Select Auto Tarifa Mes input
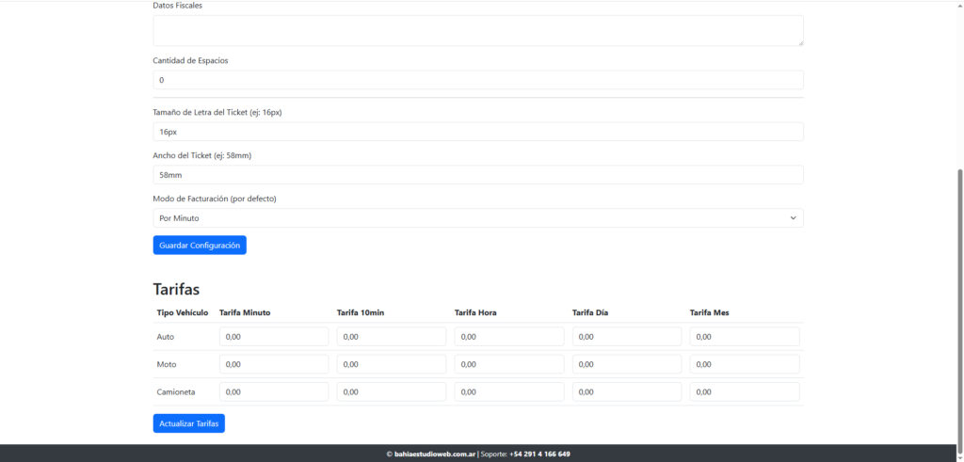Image resolution: width=964 pixels, height=462 pixels. tap(744, 337)
